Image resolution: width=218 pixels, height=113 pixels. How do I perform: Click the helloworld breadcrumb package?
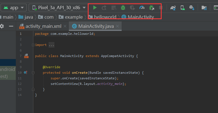[x=102, y=17]
